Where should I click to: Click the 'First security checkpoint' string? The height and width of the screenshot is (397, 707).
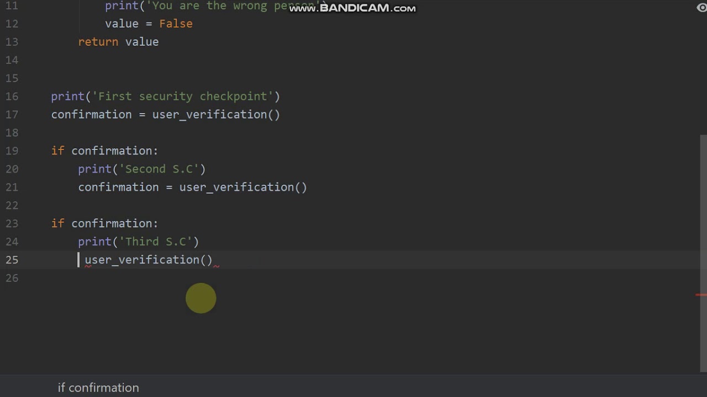pyautogui.click(x=183, y=96)
